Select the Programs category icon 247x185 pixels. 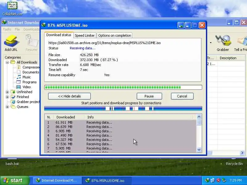click(19, 82)
